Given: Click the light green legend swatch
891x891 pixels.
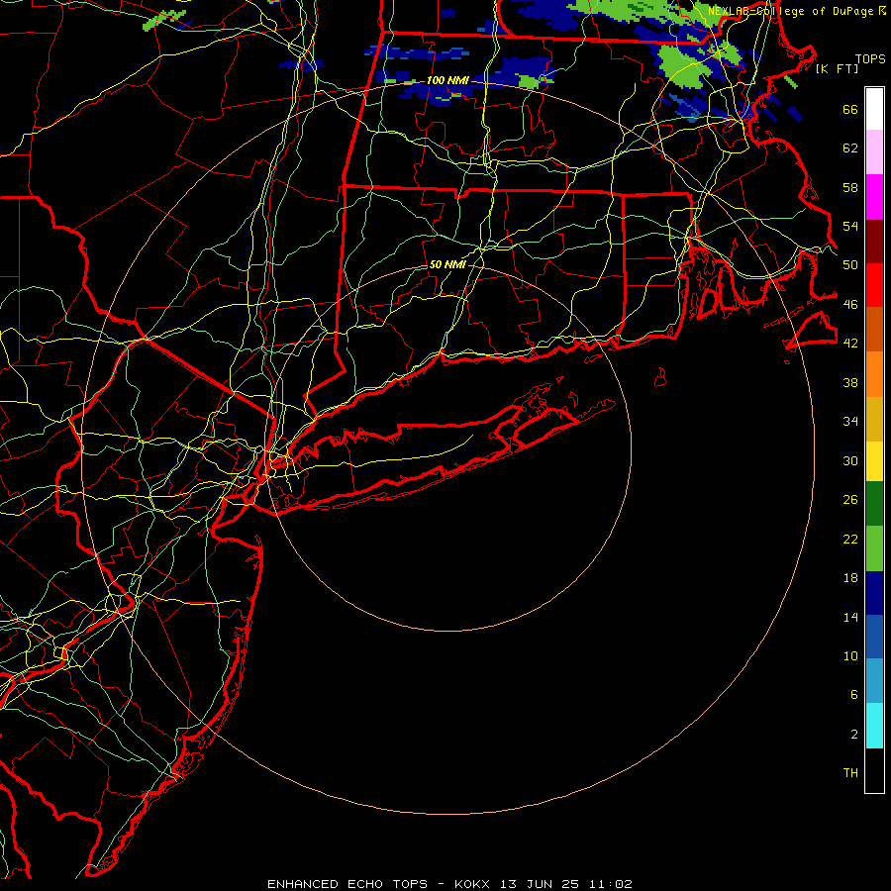Looking at the screenshot, I should click(x=874, y=548).
